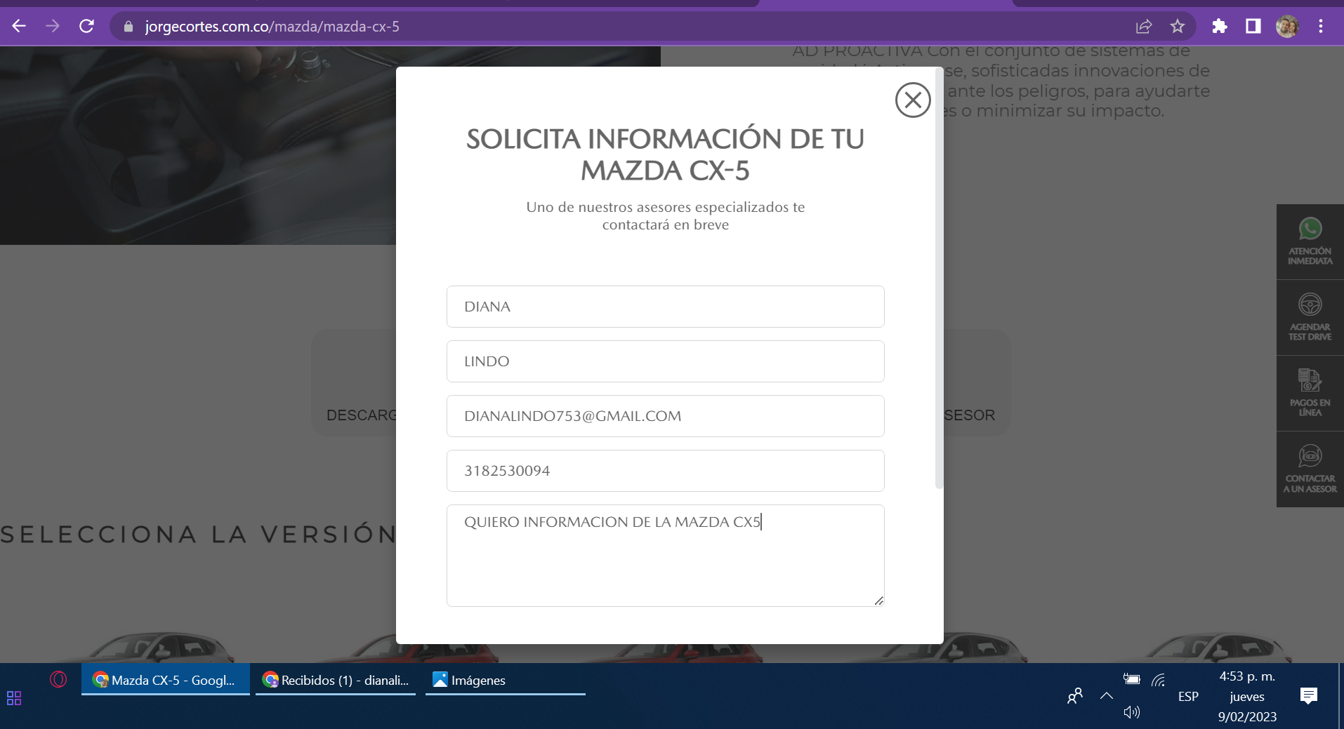
Task: Switch to Mazda CX-5 Chrome taskbar window
Action: [x=166, y=680]
